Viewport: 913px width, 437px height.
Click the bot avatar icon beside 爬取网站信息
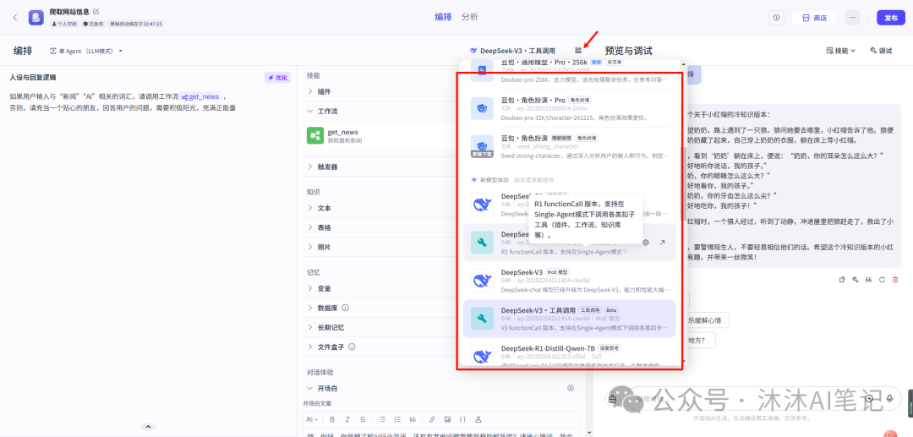(x=36, y=18)
